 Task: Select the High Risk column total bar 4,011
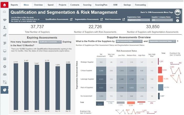(x=141, y=102)
